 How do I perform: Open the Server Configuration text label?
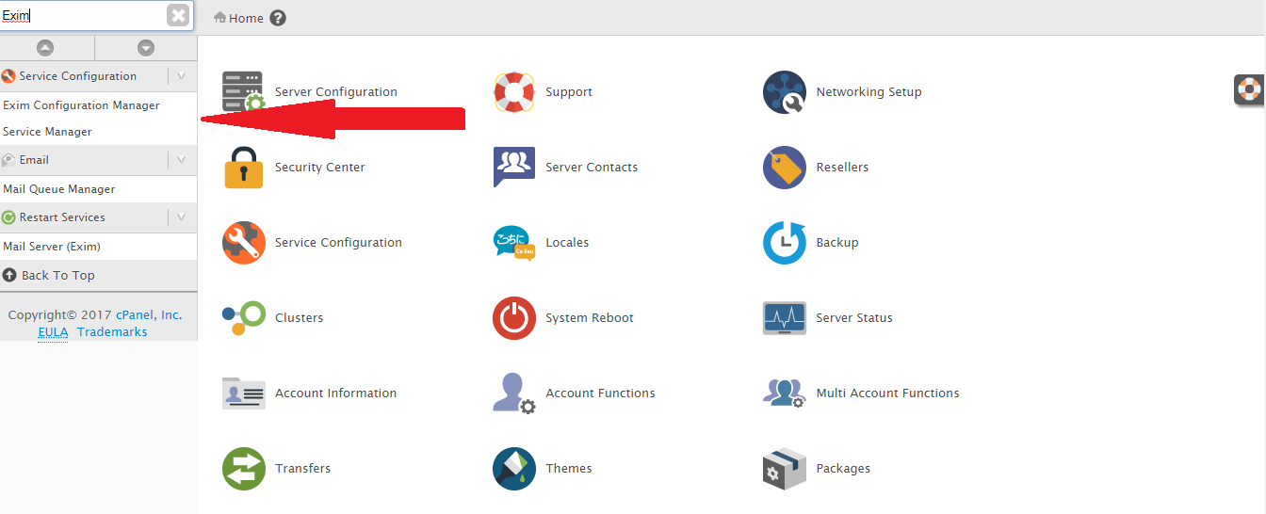pyautogui.click(x=336, y=92)
